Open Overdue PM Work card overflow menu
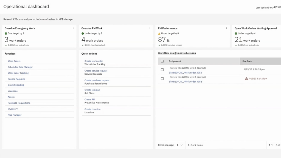The width and height of the screenshot is (281, 158). pyautogui.click(x=150, y=28)
